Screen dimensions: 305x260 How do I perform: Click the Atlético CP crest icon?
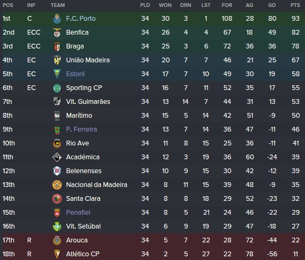click(57, 254)
